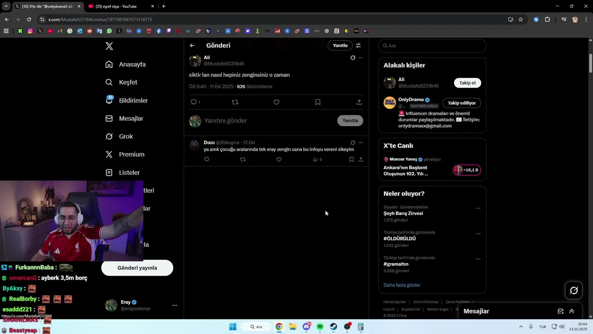Repost Ali's post

coord(235,102)
